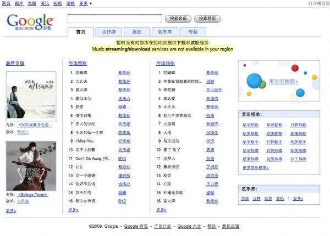Open 其他 in the 歌手库 box

280,199
